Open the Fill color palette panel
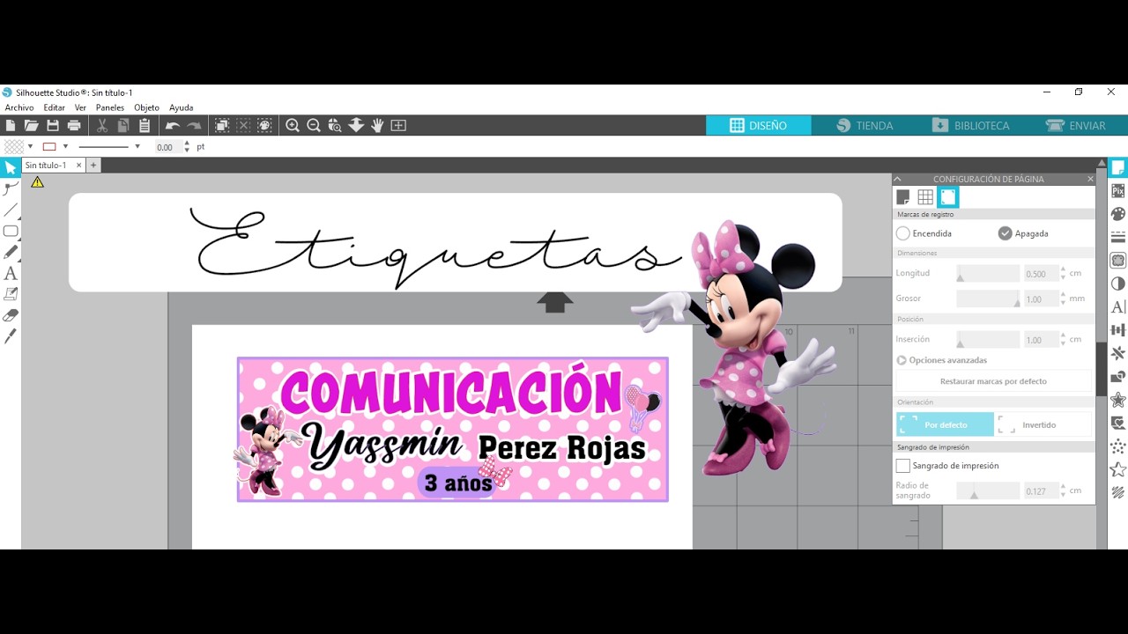This screenshot has height=634, width=1128. pos(1118,214)
